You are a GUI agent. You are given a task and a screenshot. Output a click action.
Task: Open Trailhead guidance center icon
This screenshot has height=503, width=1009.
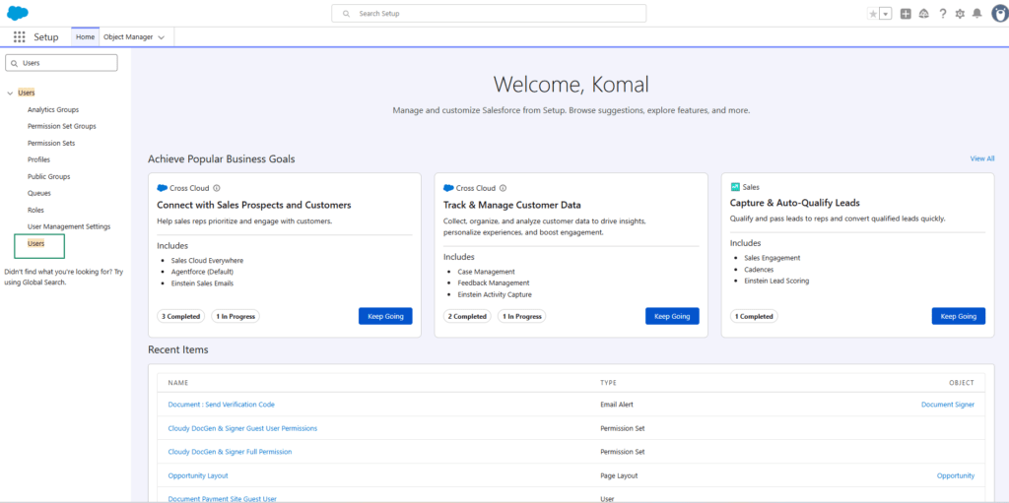(x=924, y=14)
